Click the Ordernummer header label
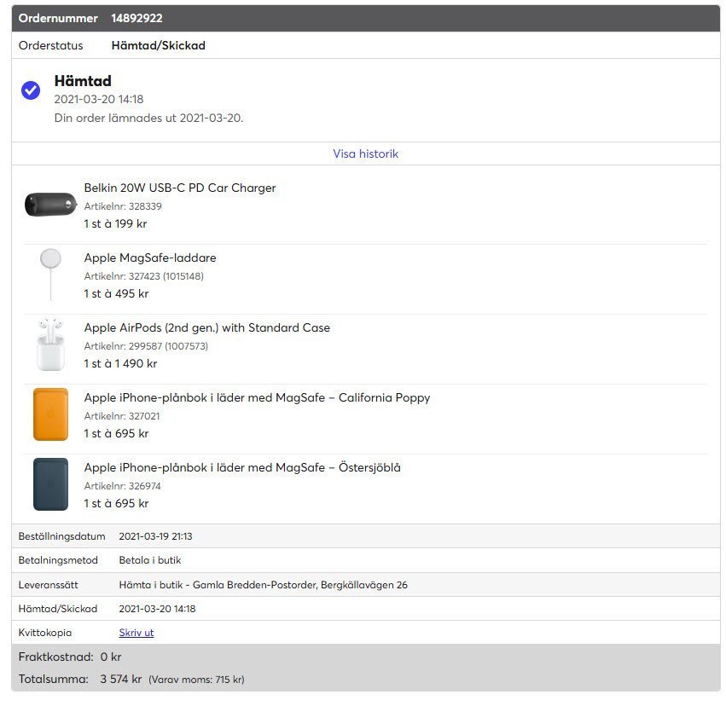 [58, 18]
